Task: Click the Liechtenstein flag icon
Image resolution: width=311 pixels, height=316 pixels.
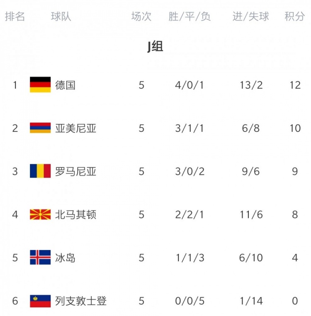Action: pos(40,301)
